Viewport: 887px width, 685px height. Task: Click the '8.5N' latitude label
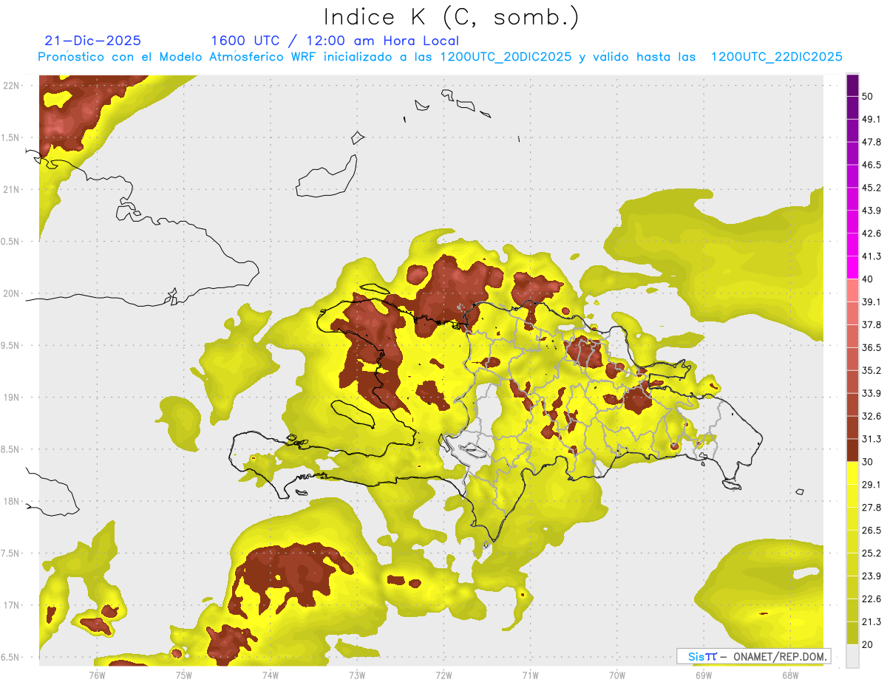pos(10,449)
